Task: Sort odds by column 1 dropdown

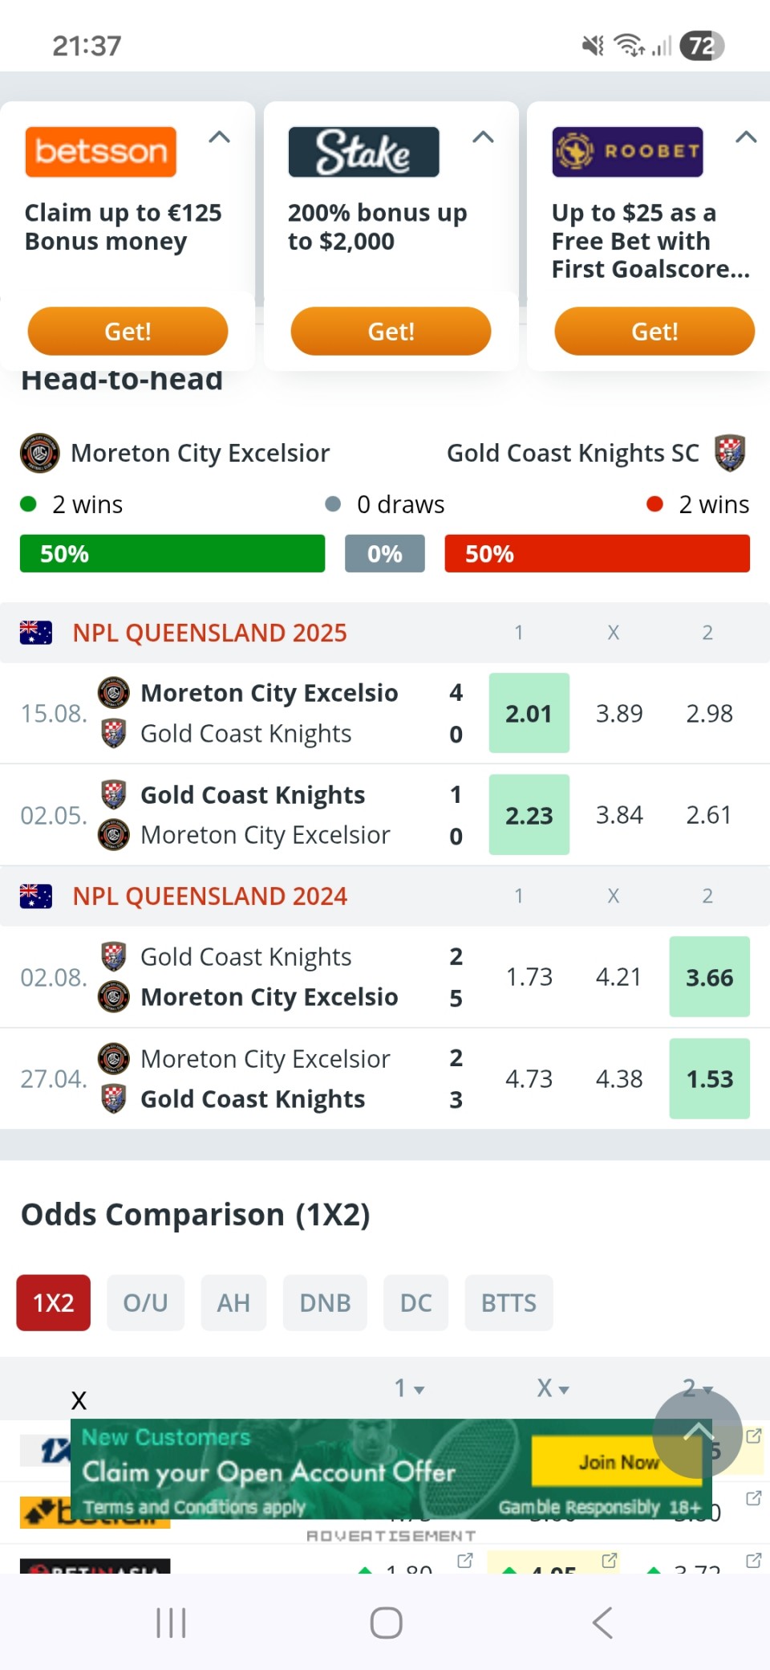Action: (x=408, y=1388)
